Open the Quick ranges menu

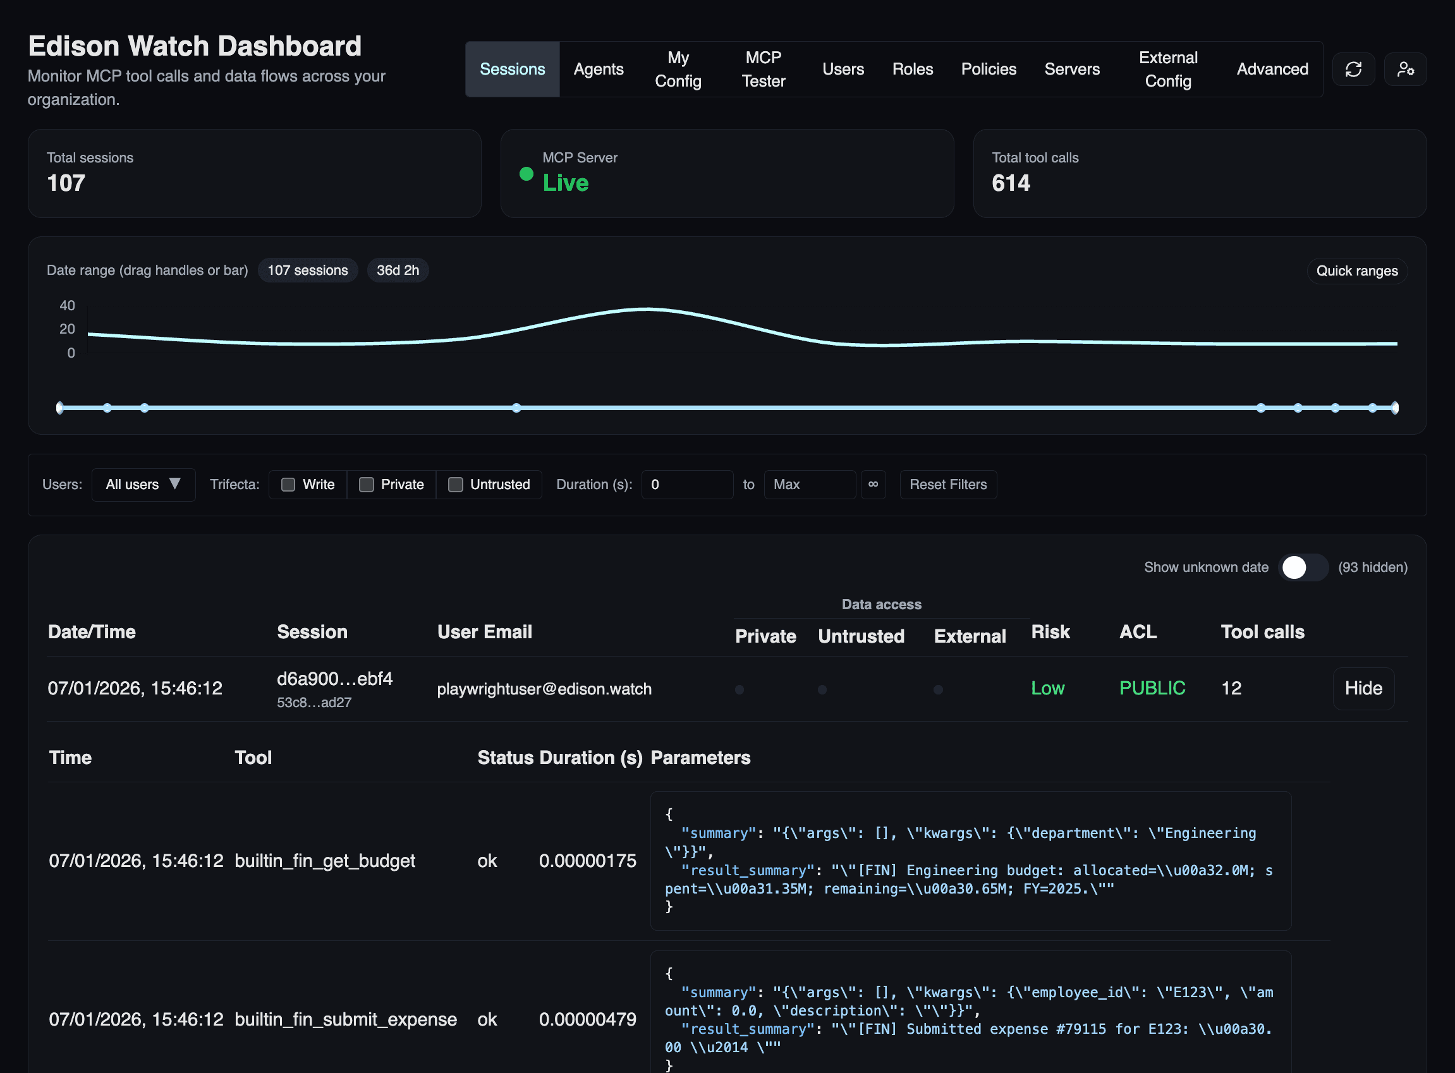tap(1356, 271)
